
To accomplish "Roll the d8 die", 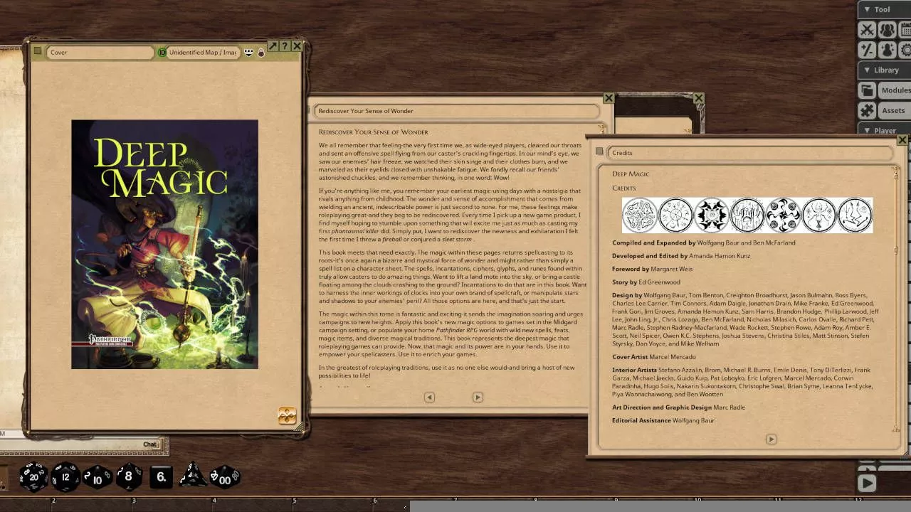I will (x=129, y=476).
